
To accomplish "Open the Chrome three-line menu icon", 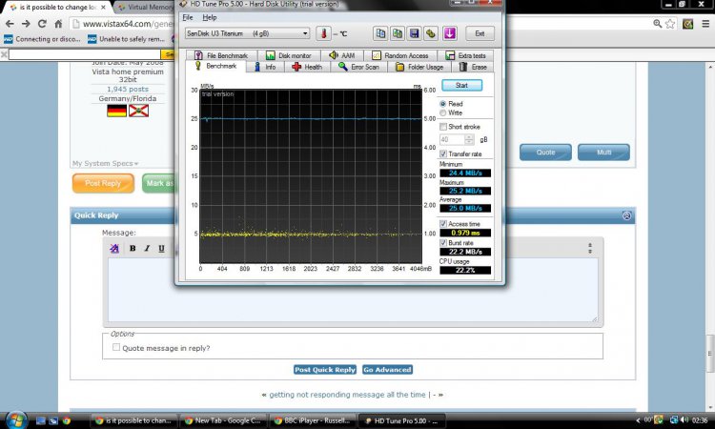I will (705, 24).
